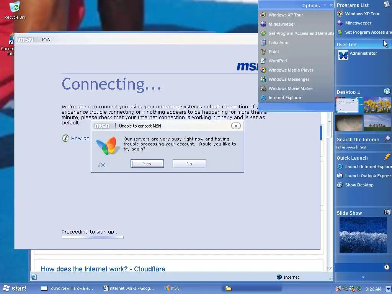
Task: Open Set Program Access in sidebar Programs List
Action: [364, 32]
